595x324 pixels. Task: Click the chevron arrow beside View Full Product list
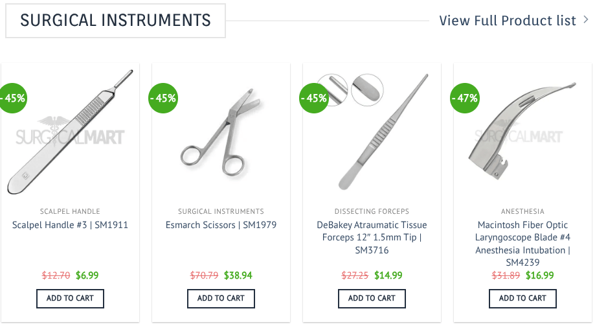point(585,20)
